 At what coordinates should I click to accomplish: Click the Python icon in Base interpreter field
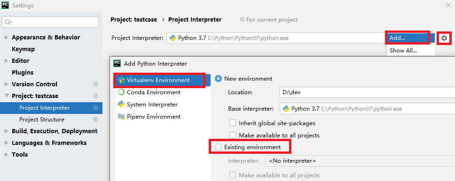286,109
